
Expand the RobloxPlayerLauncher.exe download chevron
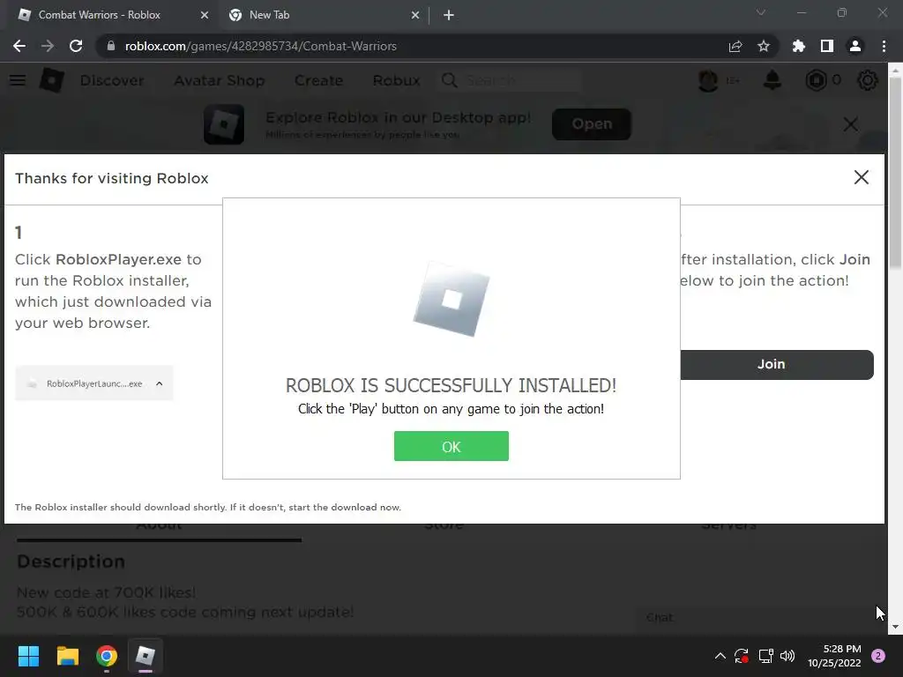160,383
